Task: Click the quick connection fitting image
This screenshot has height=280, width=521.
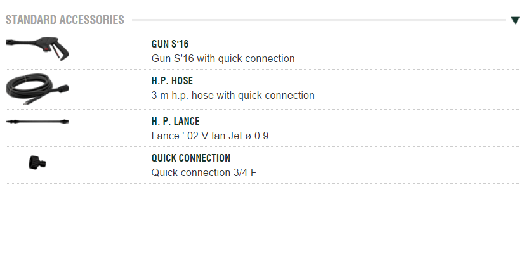Action: coord(37,163)
